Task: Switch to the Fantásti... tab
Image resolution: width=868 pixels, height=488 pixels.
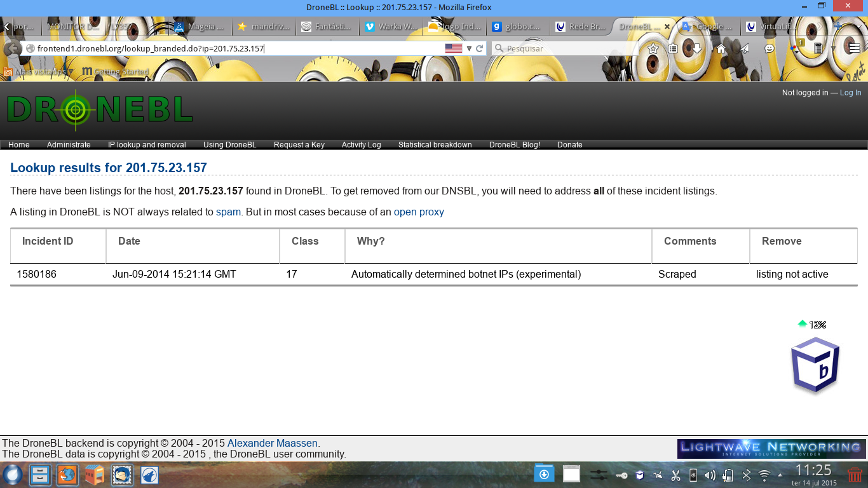Action: 327,27
